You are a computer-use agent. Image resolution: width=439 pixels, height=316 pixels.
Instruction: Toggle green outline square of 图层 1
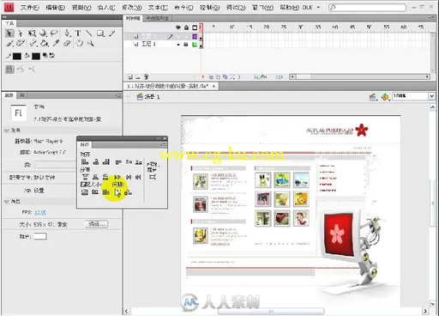195,45
